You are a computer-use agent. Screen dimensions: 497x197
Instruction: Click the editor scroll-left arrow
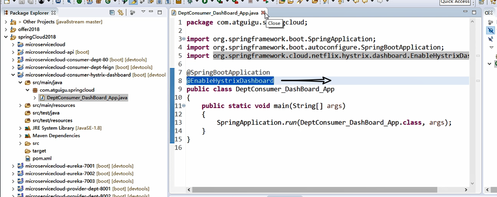point(188,190)
